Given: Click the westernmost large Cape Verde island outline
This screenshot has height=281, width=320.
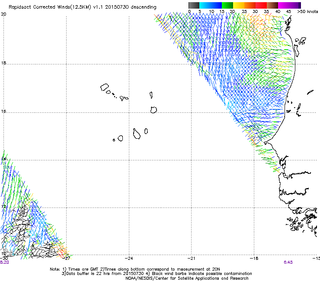Looking at the screenshot, I should point(105,87).
